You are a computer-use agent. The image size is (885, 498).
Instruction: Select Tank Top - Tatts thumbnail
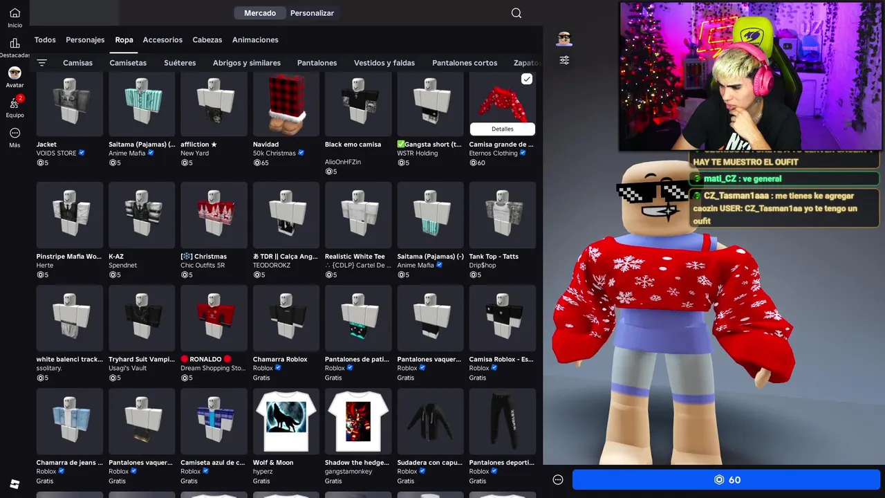[503, 215]
